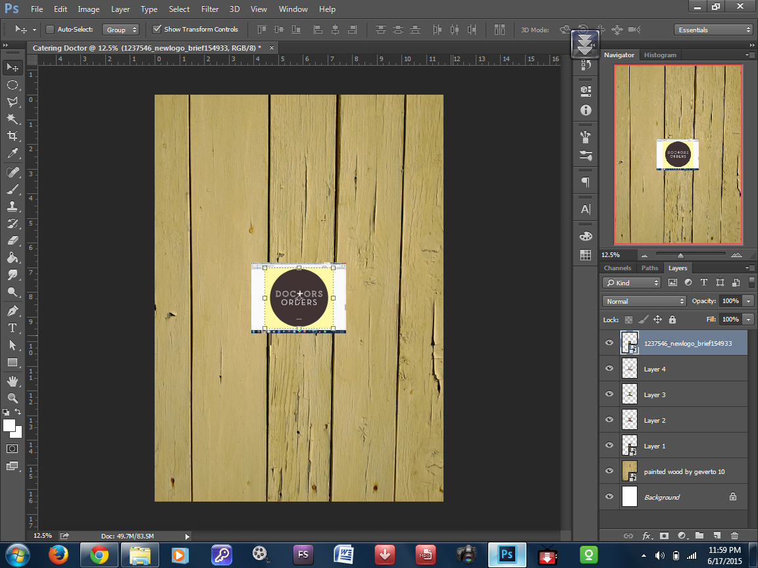Screen dimensions: 758x568
Task: Select the Hand tool
Action: 12,381
